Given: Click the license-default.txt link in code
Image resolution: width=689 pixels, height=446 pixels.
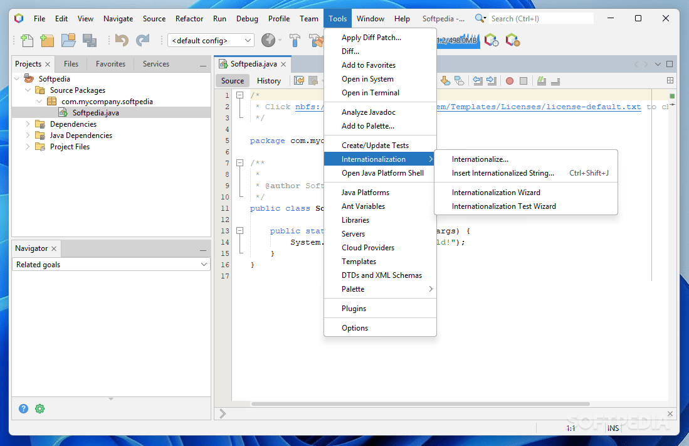Looking at the screenshot, I should (x=539, y=107).
